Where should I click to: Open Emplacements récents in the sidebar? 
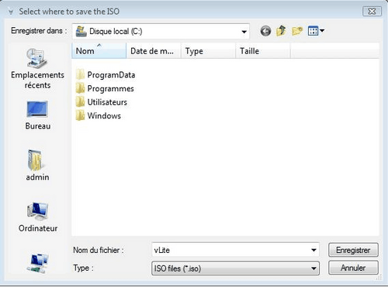point(37,69)
